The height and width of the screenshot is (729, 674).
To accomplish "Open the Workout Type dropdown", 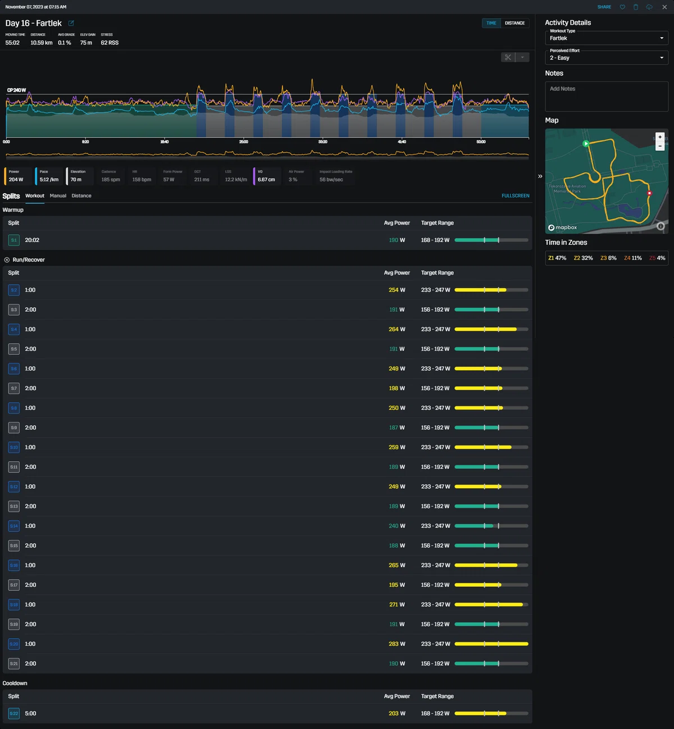I will [607, 38].
